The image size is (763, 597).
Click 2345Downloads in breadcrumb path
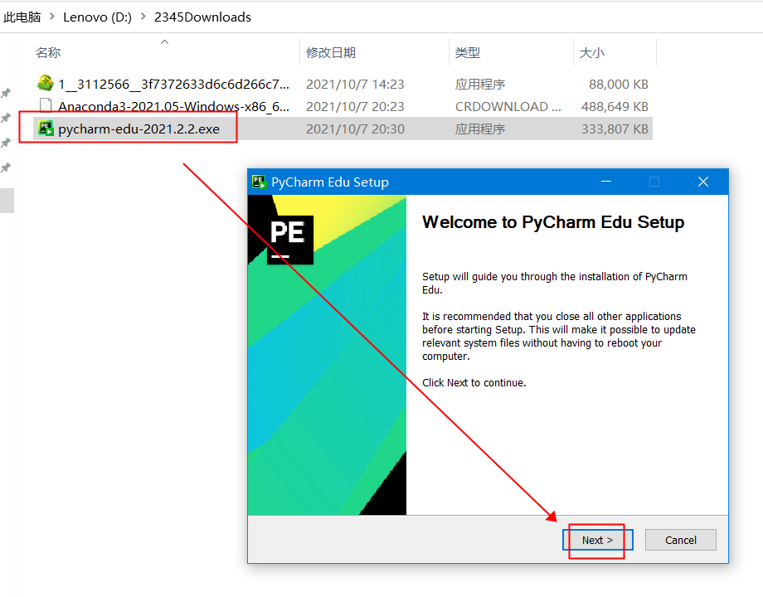[x=202, y=17]
